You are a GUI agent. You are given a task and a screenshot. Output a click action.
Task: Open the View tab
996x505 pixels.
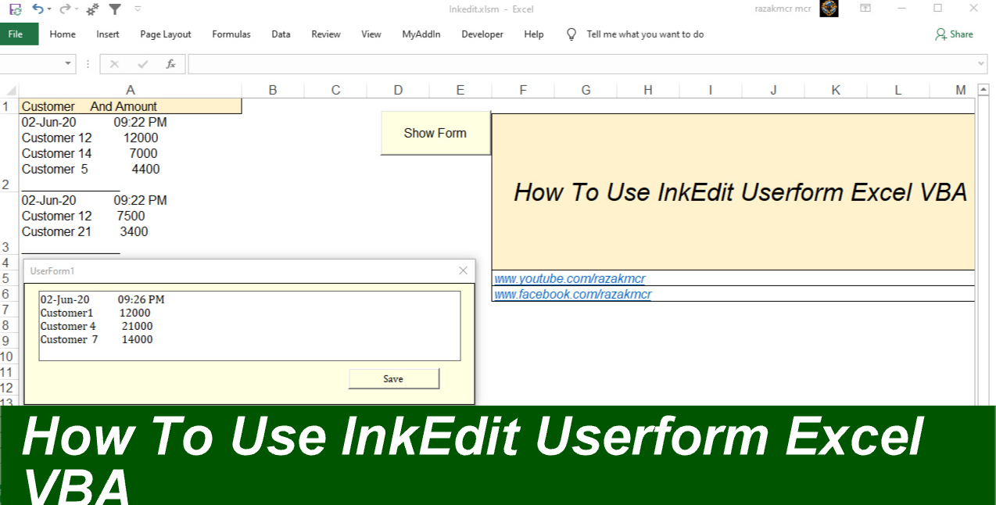tap(371, 34)
